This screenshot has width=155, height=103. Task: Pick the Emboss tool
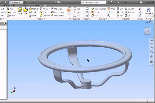point(11,12)
